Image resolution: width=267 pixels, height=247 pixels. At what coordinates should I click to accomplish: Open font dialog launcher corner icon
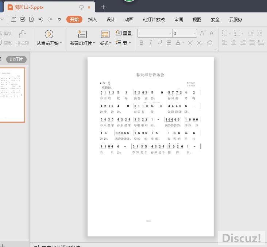point(215,49)
